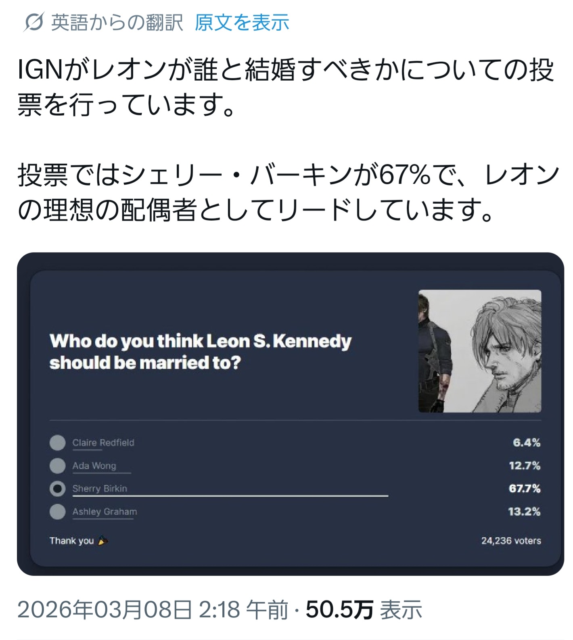Click the Sherry Birkin result progress bar
Viewport: 573px width, 640px height.
pos(230,496)
